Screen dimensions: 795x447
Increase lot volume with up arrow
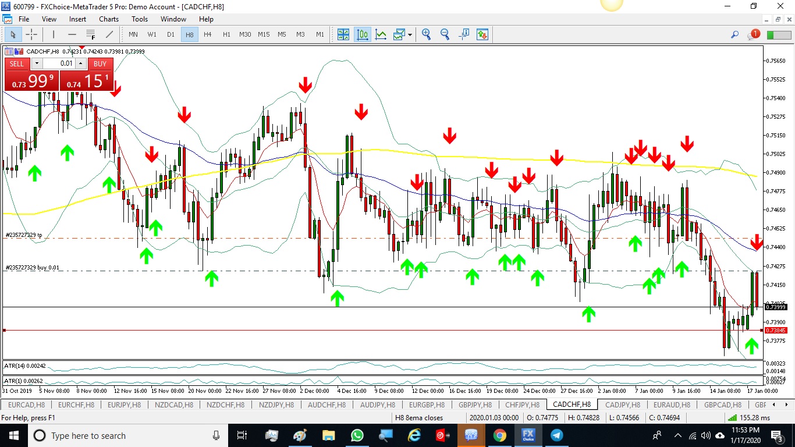click(x=81, y=63)
